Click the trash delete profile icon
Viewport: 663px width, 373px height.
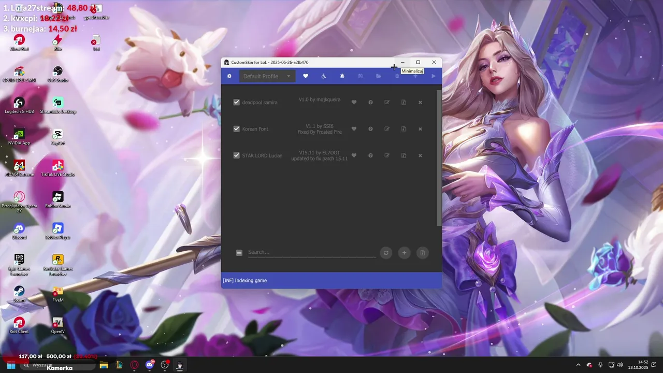(x=397, y=76)
